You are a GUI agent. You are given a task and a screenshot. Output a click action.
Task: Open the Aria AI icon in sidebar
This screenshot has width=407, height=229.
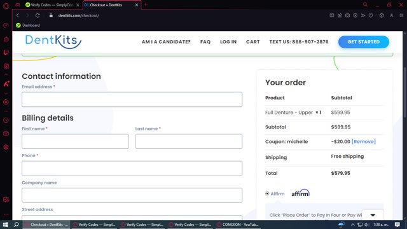6,83
